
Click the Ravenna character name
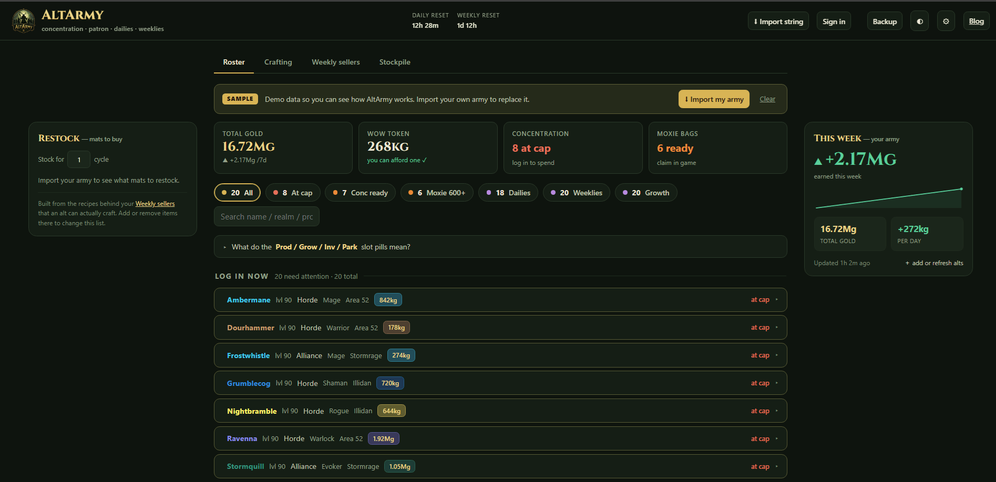242,438
